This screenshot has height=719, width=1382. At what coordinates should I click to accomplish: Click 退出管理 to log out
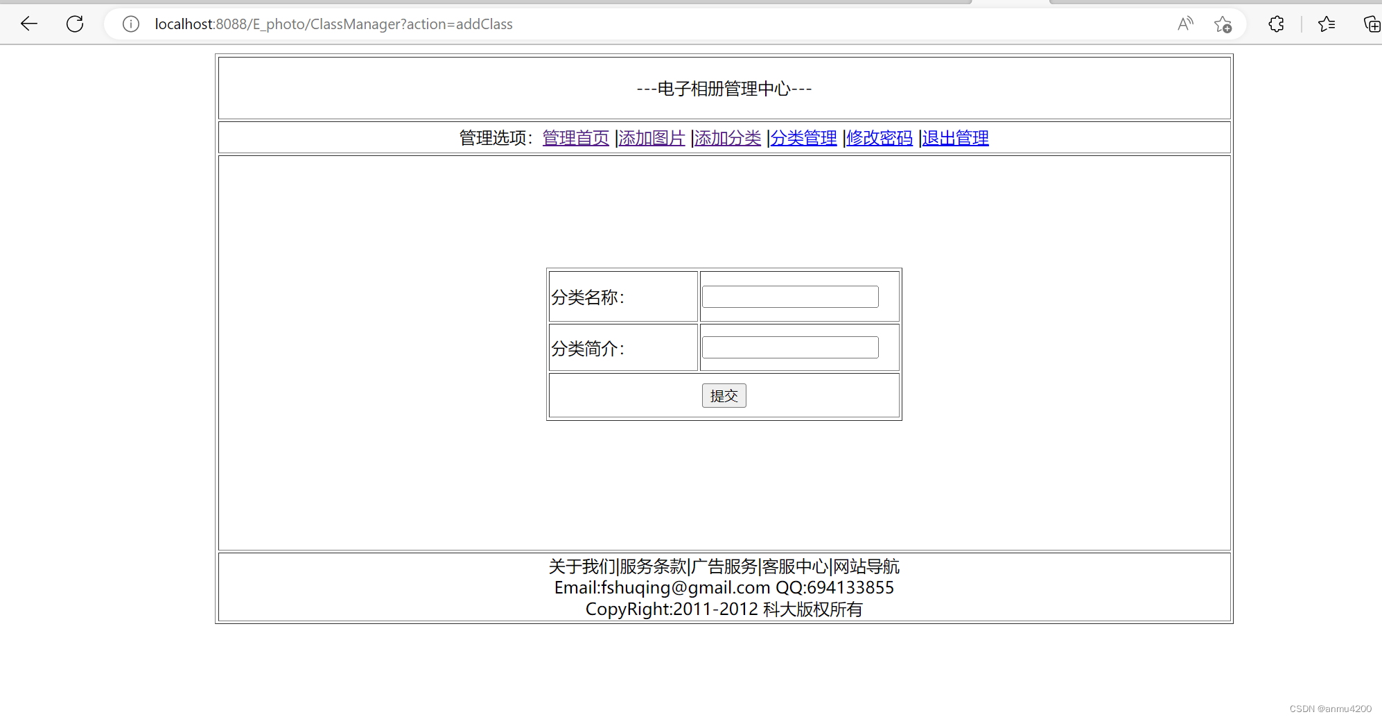pos(954,138)
